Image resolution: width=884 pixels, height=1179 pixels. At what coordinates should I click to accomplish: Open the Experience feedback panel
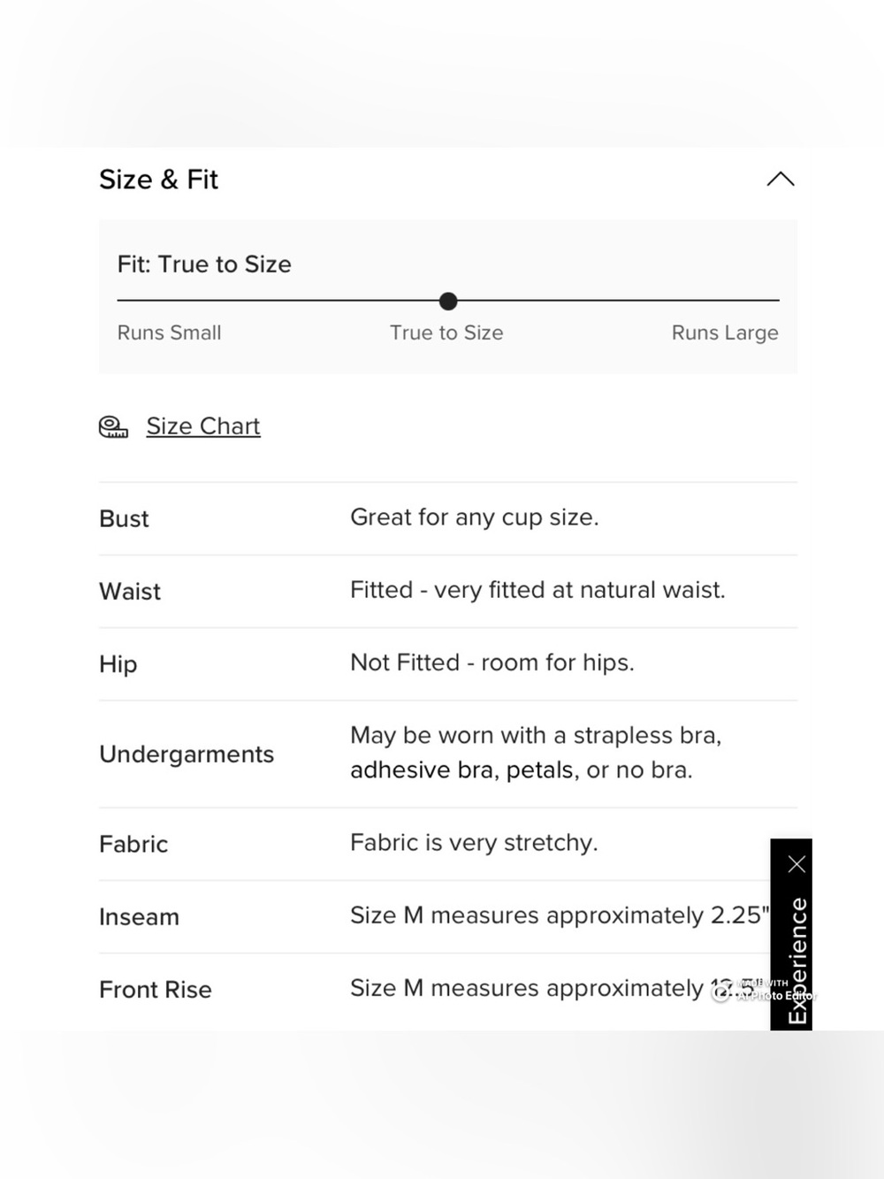(x=797, y=961)
